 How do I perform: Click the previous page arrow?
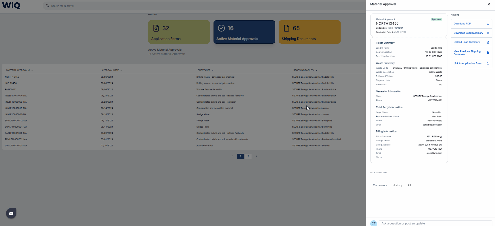click(232, 156)
